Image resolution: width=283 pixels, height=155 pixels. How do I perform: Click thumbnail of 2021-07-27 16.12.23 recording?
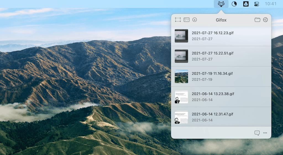click(181, 36)
